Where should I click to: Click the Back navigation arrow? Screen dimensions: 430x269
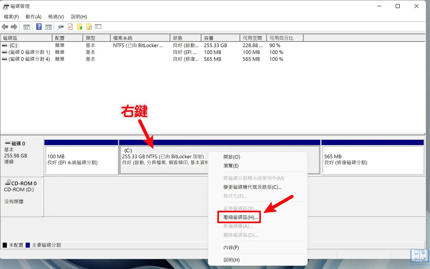pos(5,27)
